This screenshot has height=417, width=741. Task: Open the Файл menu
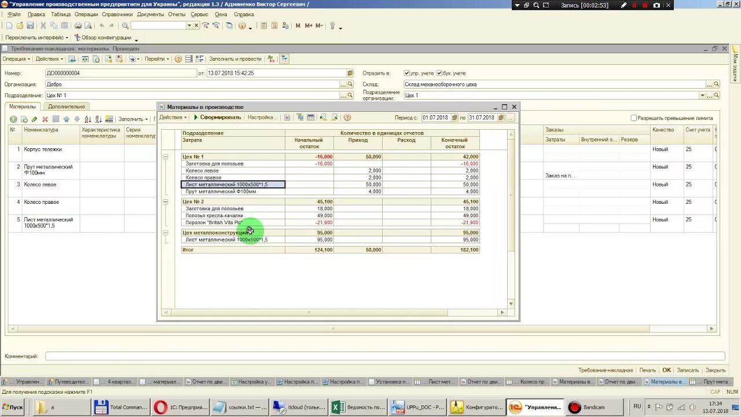pyautogui.click(x=13, y=14)
